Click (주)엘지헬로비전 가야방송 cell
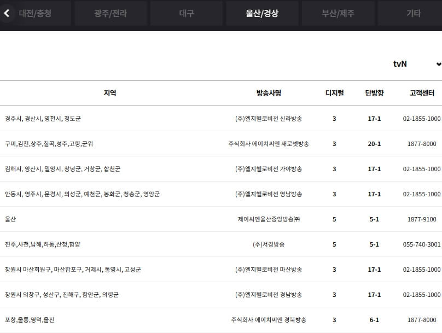The image size is (442, 333). coord(269,169)
